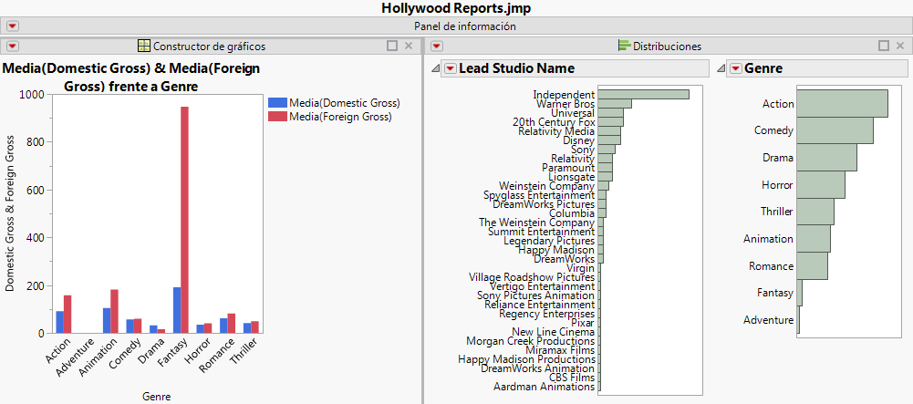The width and height of the screenshot is (913, 404).
Task: Maximize the Constructor de gráficos panel
Action: click(x=392, y=46)
